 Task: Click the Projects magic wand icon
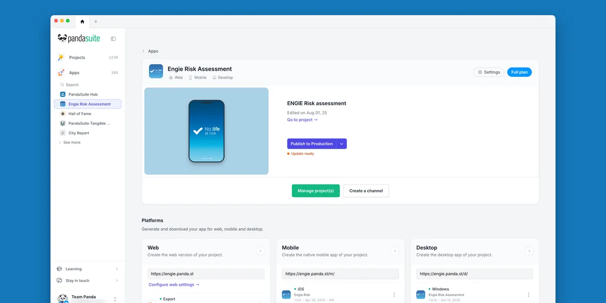(x=61, y=58)
